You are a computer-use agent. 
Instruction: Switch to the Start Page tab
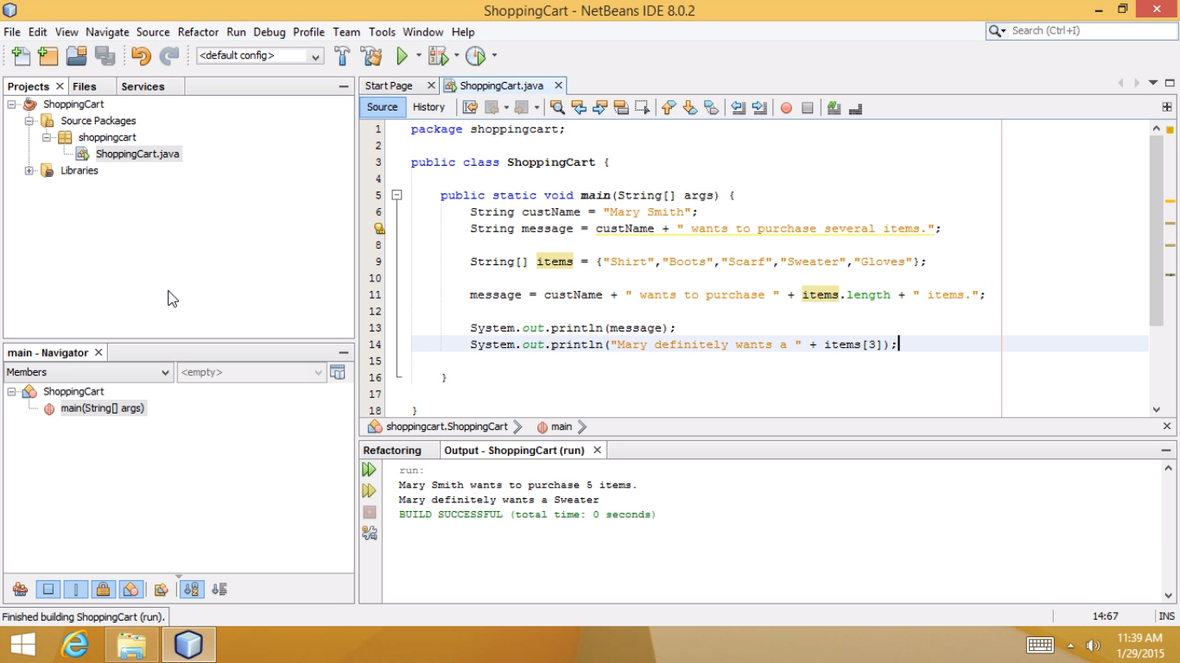pyautogui.click(x=389, y=85)
